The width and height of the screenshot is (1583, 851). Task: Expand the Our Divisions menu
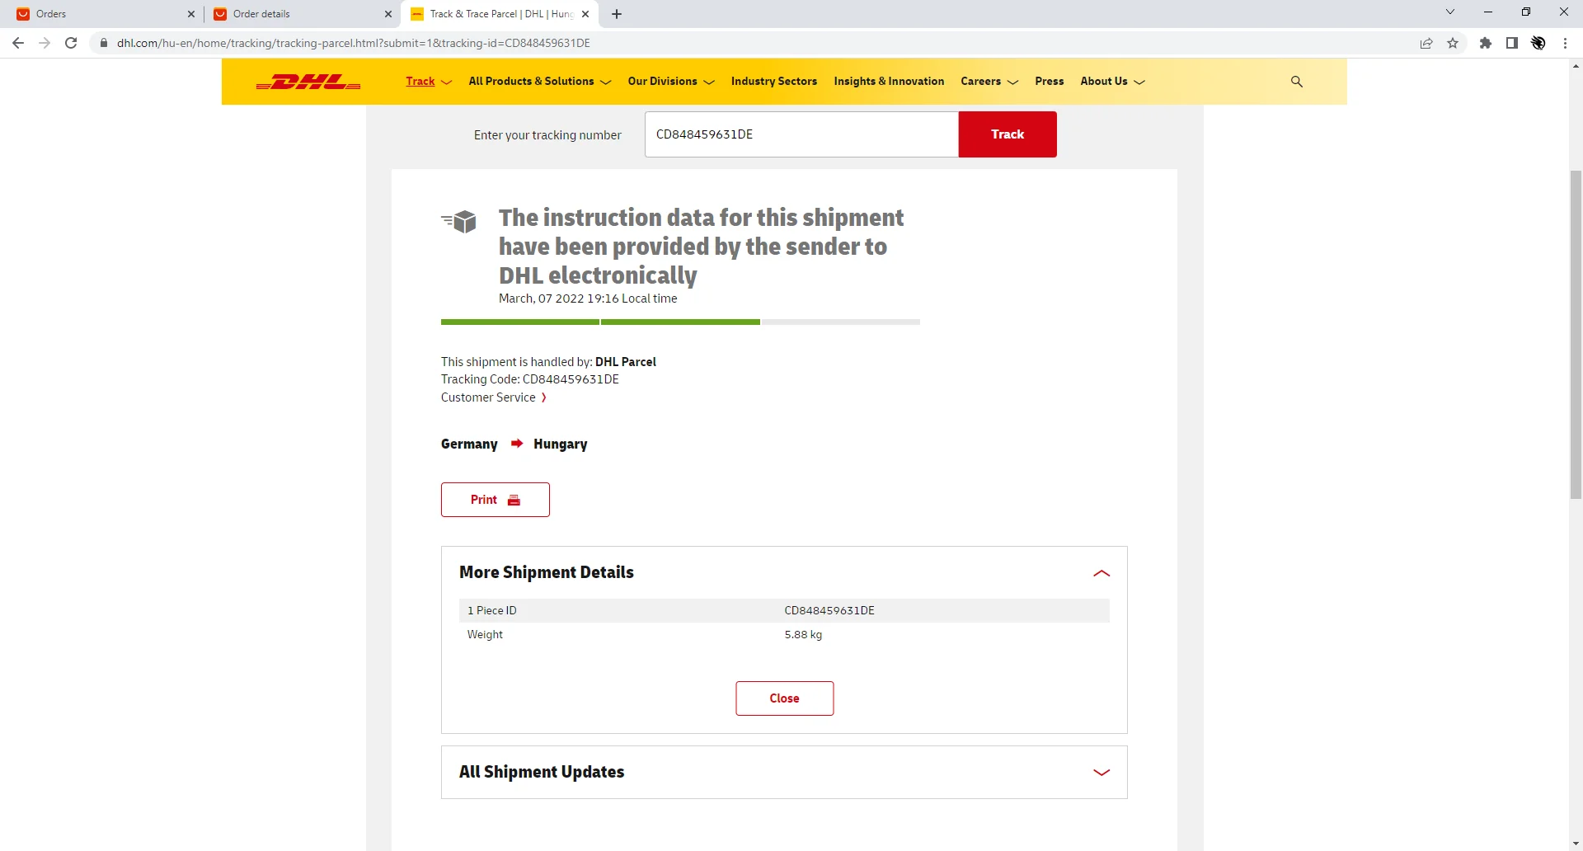point(671,82)
